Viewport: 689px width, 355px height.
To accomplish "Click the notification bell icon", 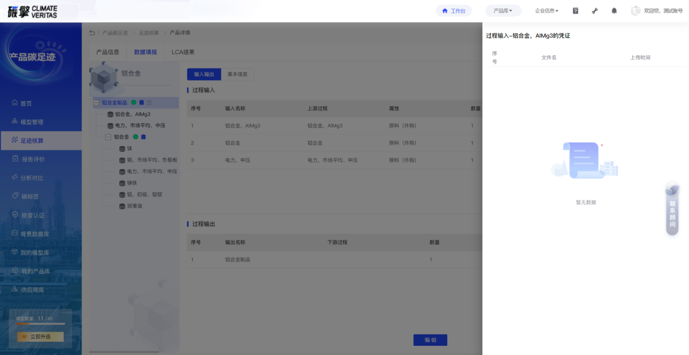I will pos(614,11).
